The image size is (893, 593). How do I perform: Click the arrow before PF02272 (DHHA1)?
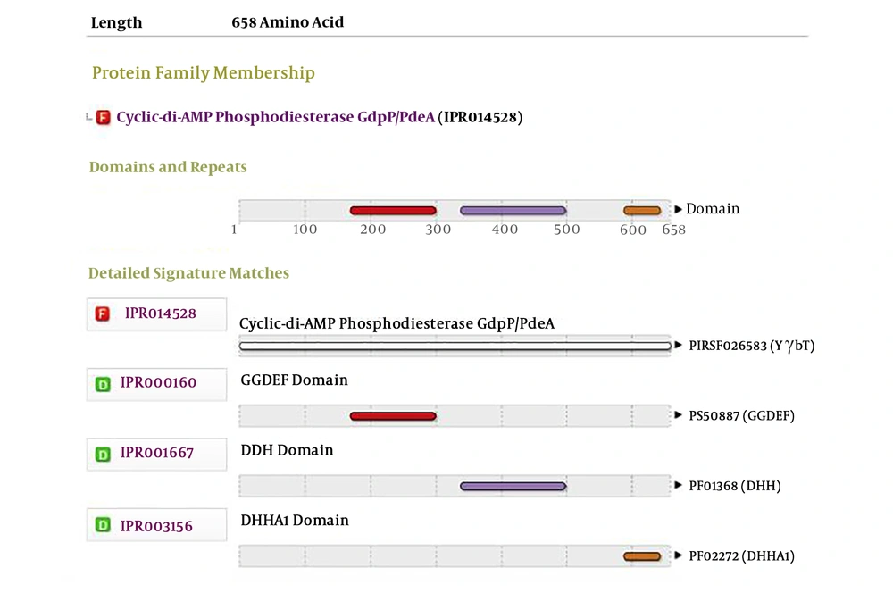[679, 555]
